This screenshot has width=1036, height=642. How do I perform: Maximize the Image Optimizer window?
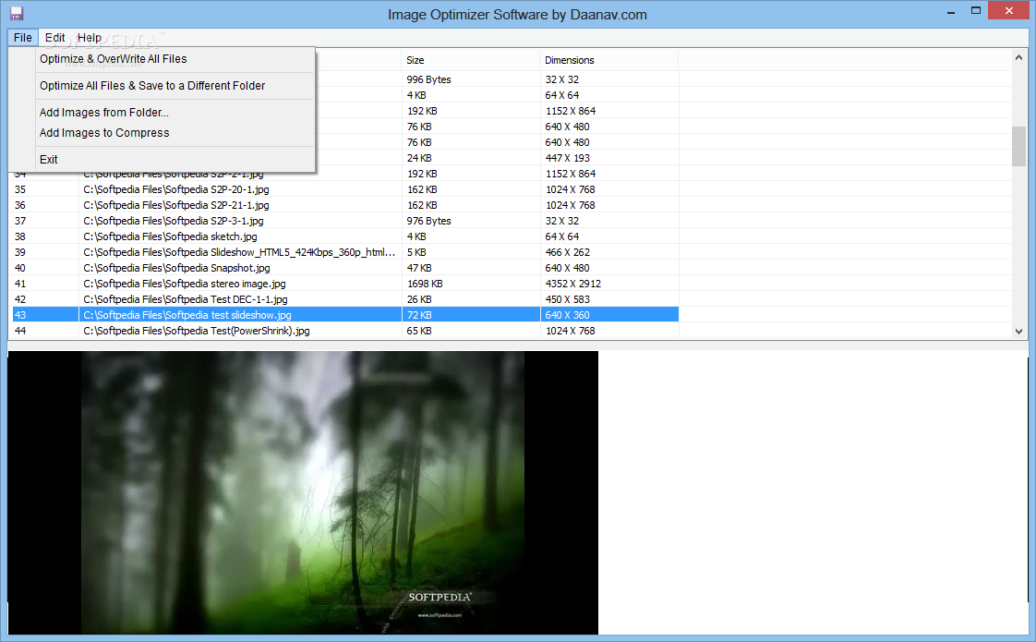pyautogui.click(x=976, y=10)
